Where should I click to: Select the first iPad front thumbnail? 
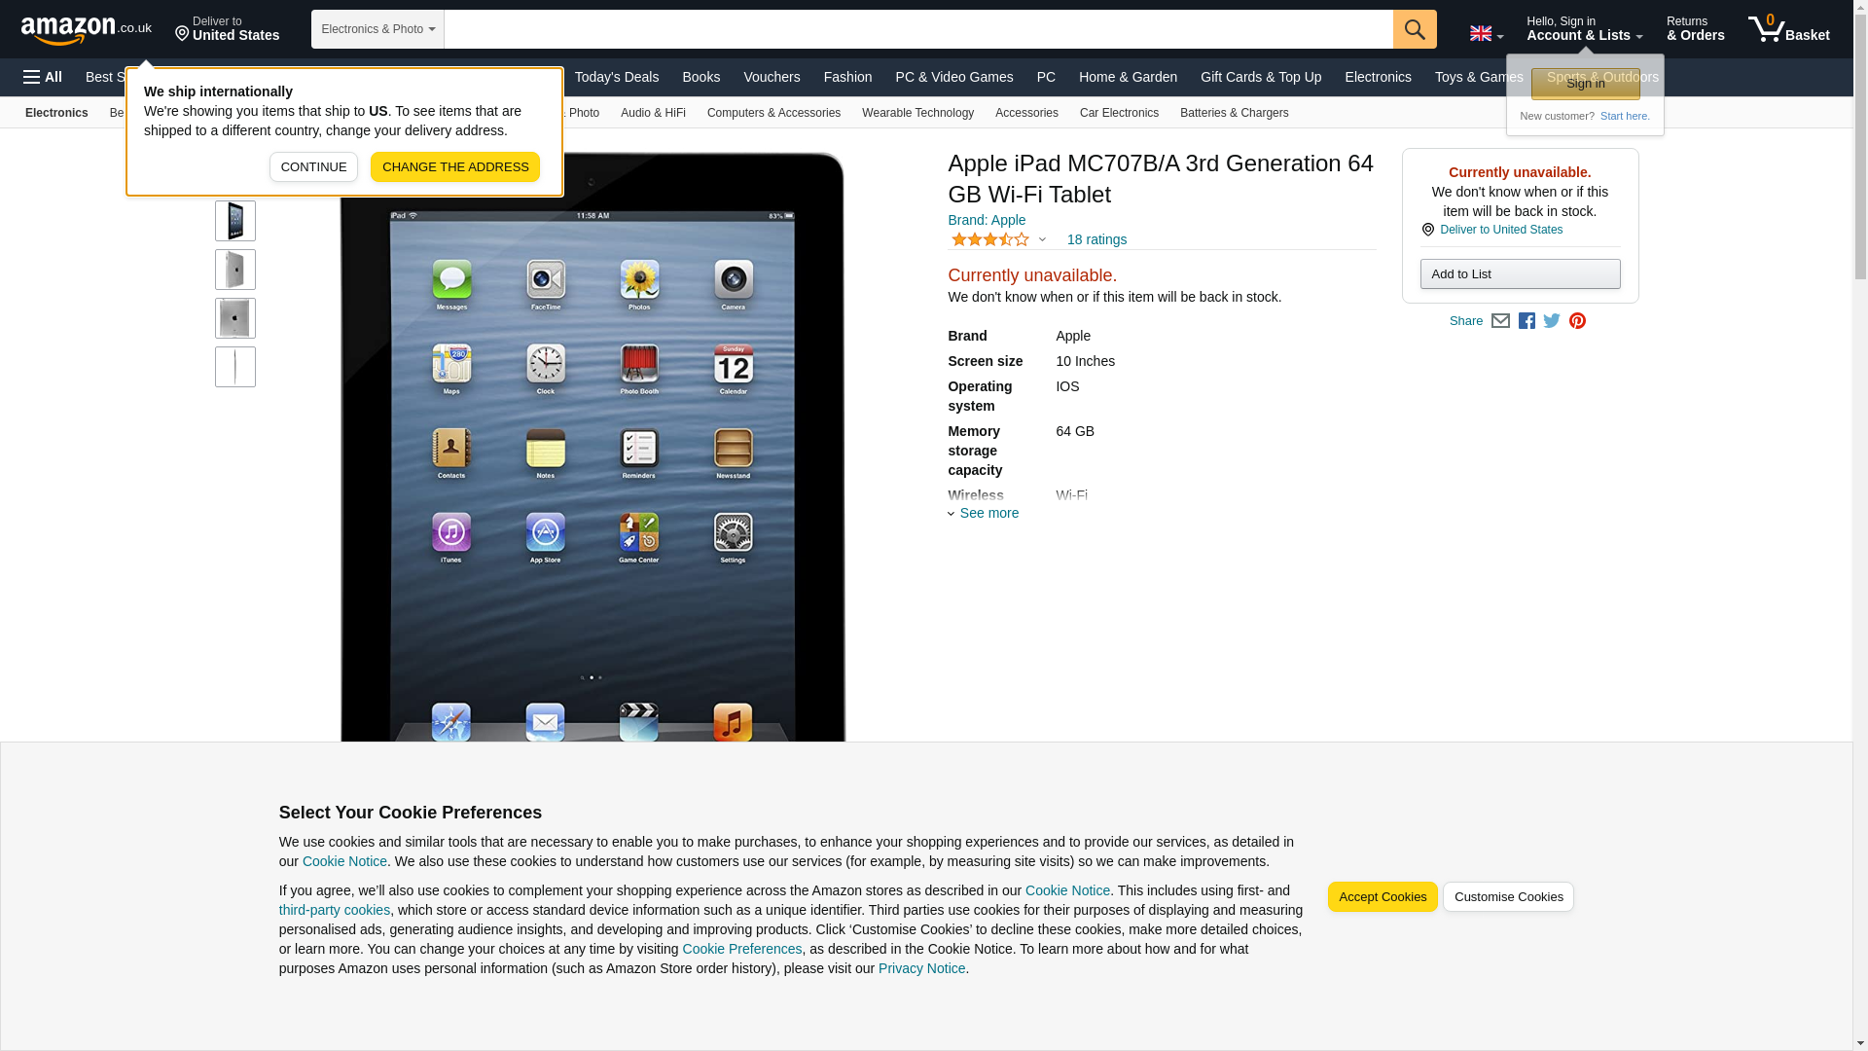click(x=235, y=222)
